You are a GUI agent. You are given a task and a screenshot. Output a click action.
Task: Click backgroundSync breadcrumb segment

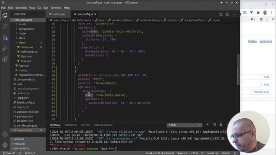(194, 20)
